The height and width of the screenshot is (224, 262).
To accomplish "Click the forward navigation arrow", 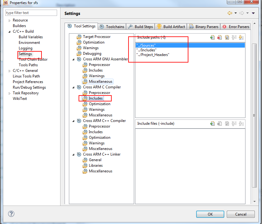I will click(x=242, y=13).
